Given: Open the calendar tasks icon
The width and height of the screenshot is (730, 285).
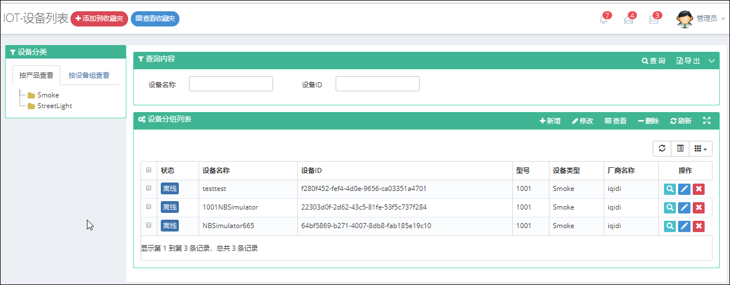Looking at the screenshot, I should coord(653,20).
